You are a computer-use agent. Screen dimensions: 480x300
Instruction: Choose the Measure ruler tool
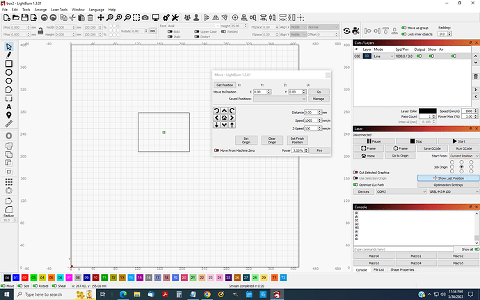[x=9, y=124]
